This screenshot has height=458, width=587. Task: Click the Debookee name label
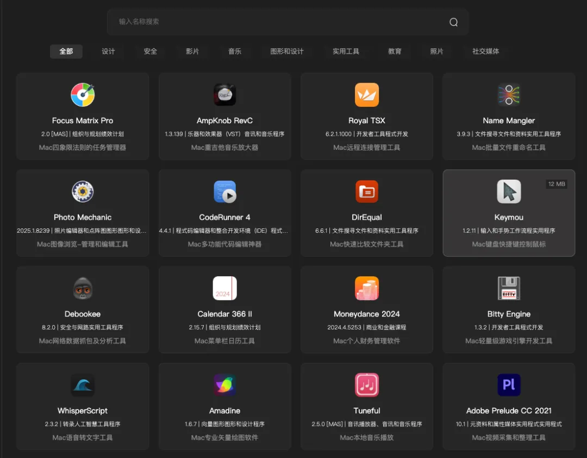point(83,314)
